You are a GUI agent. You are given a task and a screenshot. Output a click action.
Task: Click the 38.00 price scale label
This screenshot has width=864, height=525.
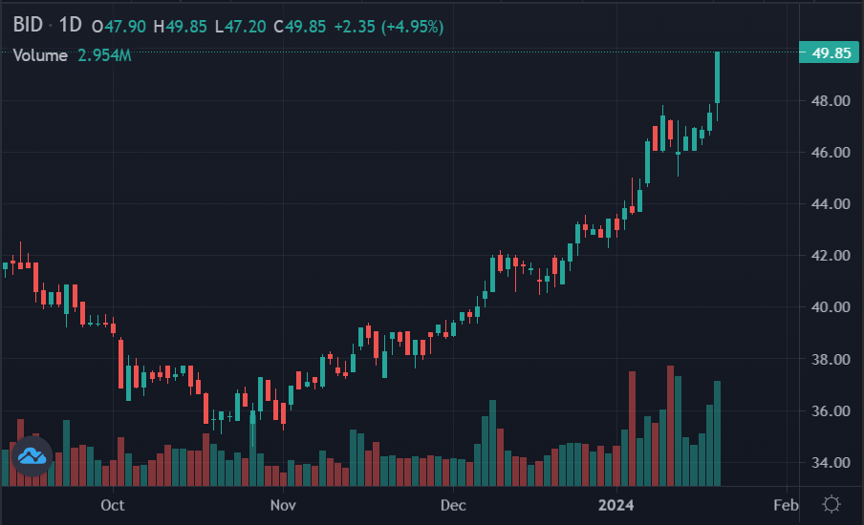click(x=830, y=360)
